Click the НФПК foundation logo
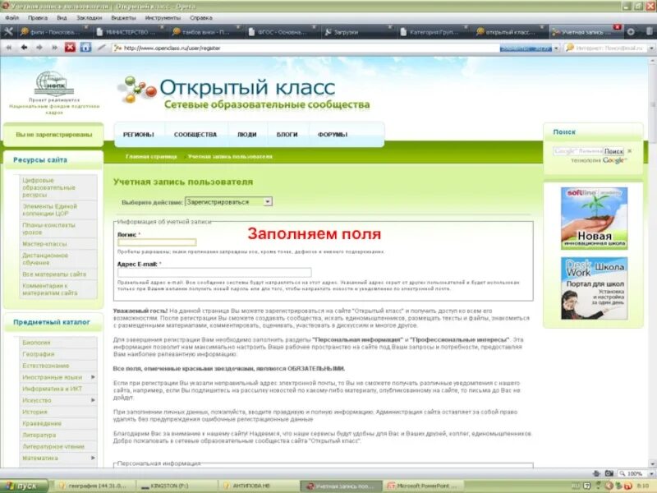Screen dimensions: 657x493 [x=54, y=84]
